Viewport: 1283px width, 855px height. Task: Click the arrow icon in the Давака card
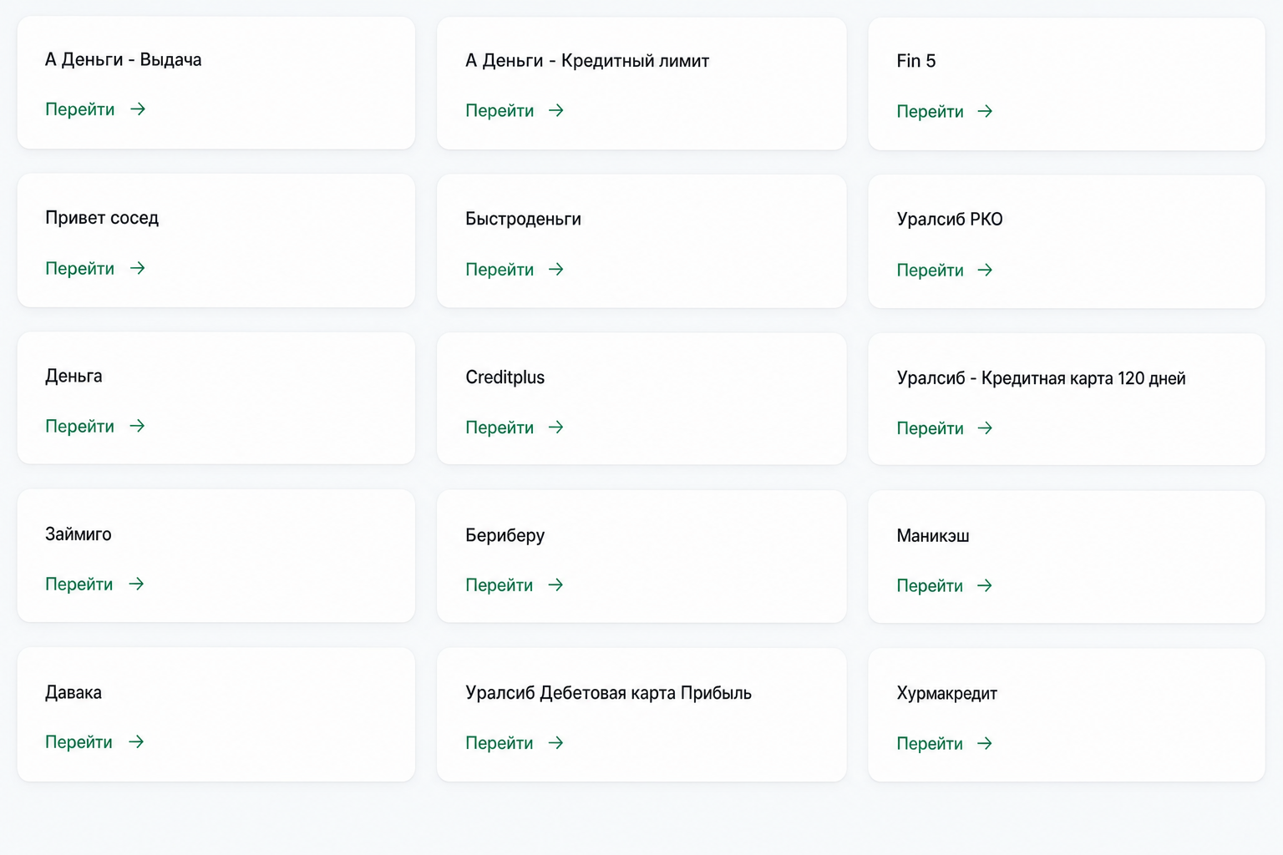click(x=137, y=741)
